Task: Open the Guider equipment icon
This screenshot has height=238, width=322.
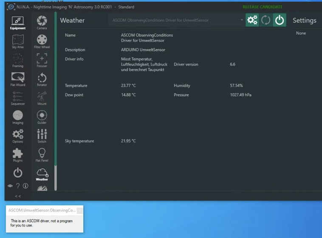Action: [x=42, y=117]
